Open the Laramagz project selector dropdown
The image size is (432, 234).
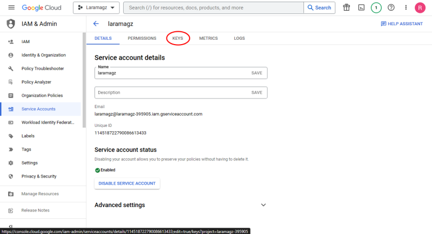(x=96, y=8)
